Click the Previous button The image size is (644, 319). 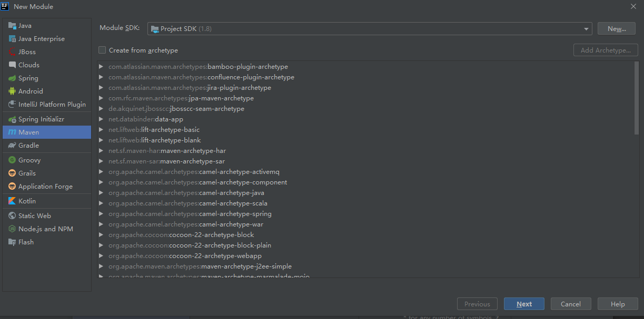click(477, 304)
